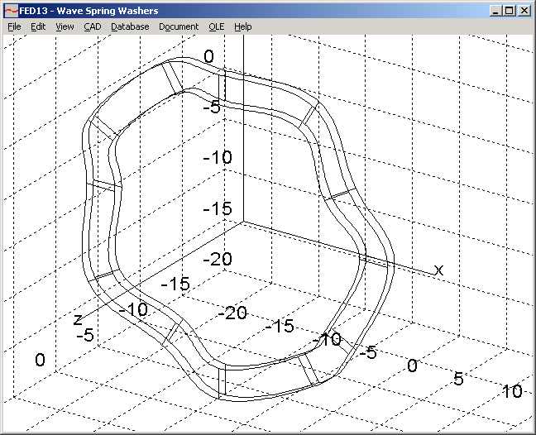Open the File menu
The height and width of the screenshot is (435, 536).
pyautogui.click(x=14, y=26)
